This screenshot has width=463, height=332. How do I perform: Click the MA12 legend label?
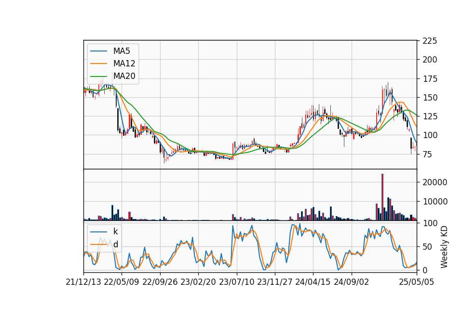coord(124,64)
